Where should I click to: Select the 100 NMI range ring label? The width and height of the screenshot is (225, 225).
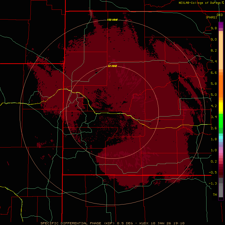point(112,20)
